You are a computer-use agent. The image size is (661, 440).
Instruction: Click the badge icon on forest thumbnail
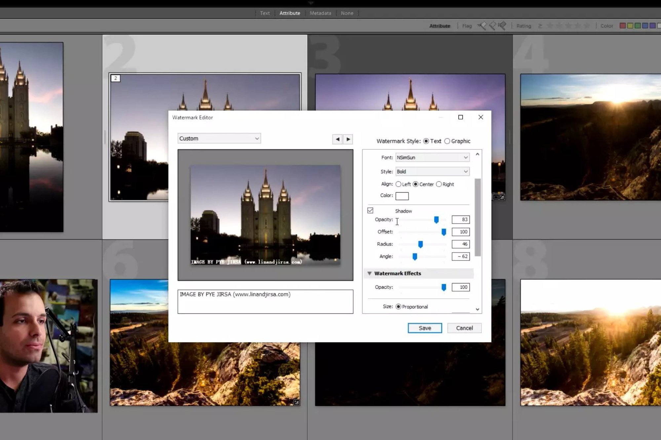[296, 402]
